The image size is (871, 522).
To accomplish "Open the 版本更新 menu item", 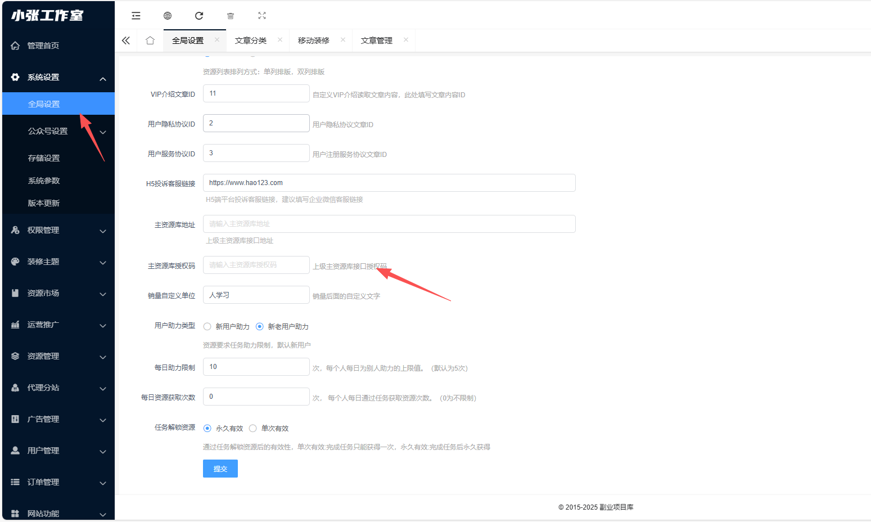I will 44,202.
